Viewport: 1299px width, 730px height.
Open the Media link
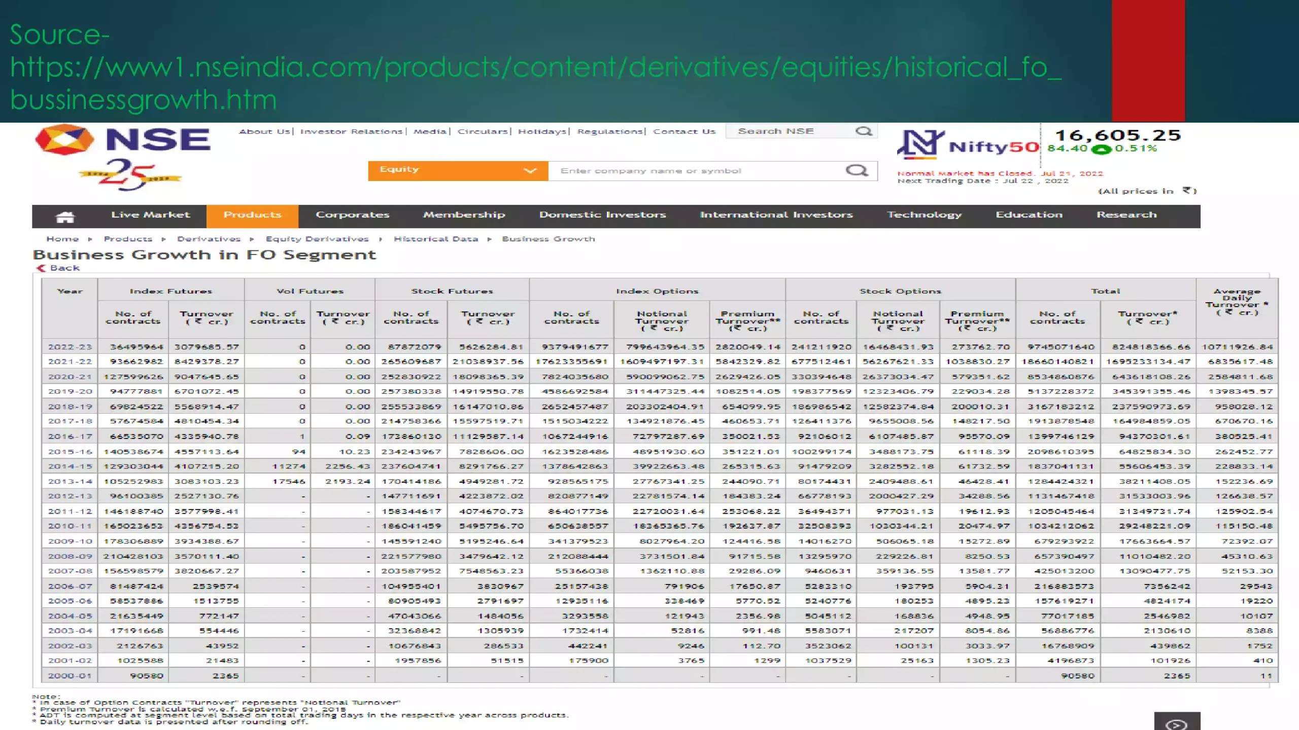(430, 131)
